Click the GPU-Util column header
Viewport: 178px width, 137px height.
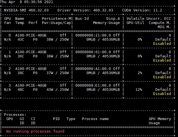tap(135, 23)
